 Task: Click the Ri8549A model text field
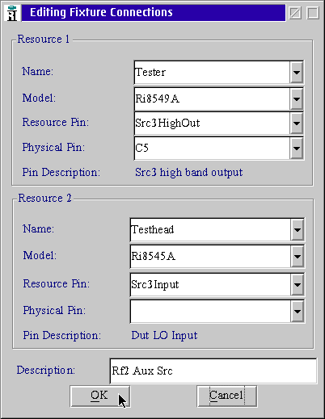(213, 99)
